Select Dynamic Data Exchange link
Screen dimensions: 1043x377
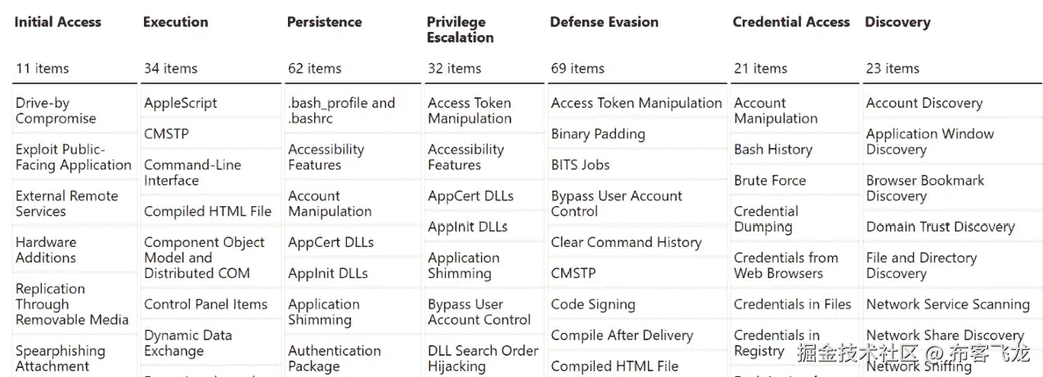click(187, 343)
